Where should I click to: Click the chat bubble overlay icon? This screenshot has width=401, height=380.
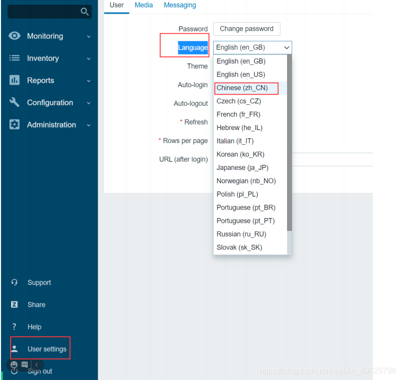click(x=25, y=364)
